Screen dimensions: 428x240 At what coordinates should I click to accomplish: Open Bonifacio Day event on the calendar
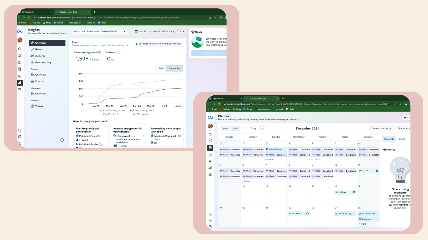point(276,149)
